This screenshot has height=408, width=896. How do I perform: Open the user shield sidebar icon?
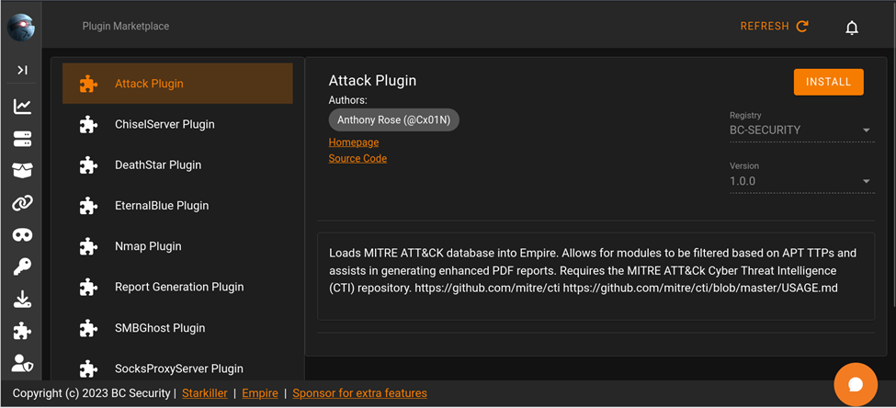(22, 363)
